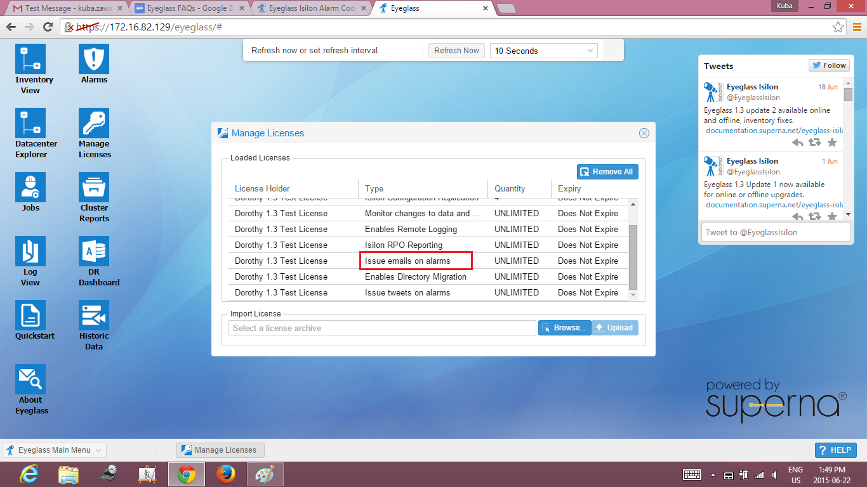Favorite the 18 Jun Eyeglass tweet
This screenshot has height=487, width=867.
click(832, 143)
